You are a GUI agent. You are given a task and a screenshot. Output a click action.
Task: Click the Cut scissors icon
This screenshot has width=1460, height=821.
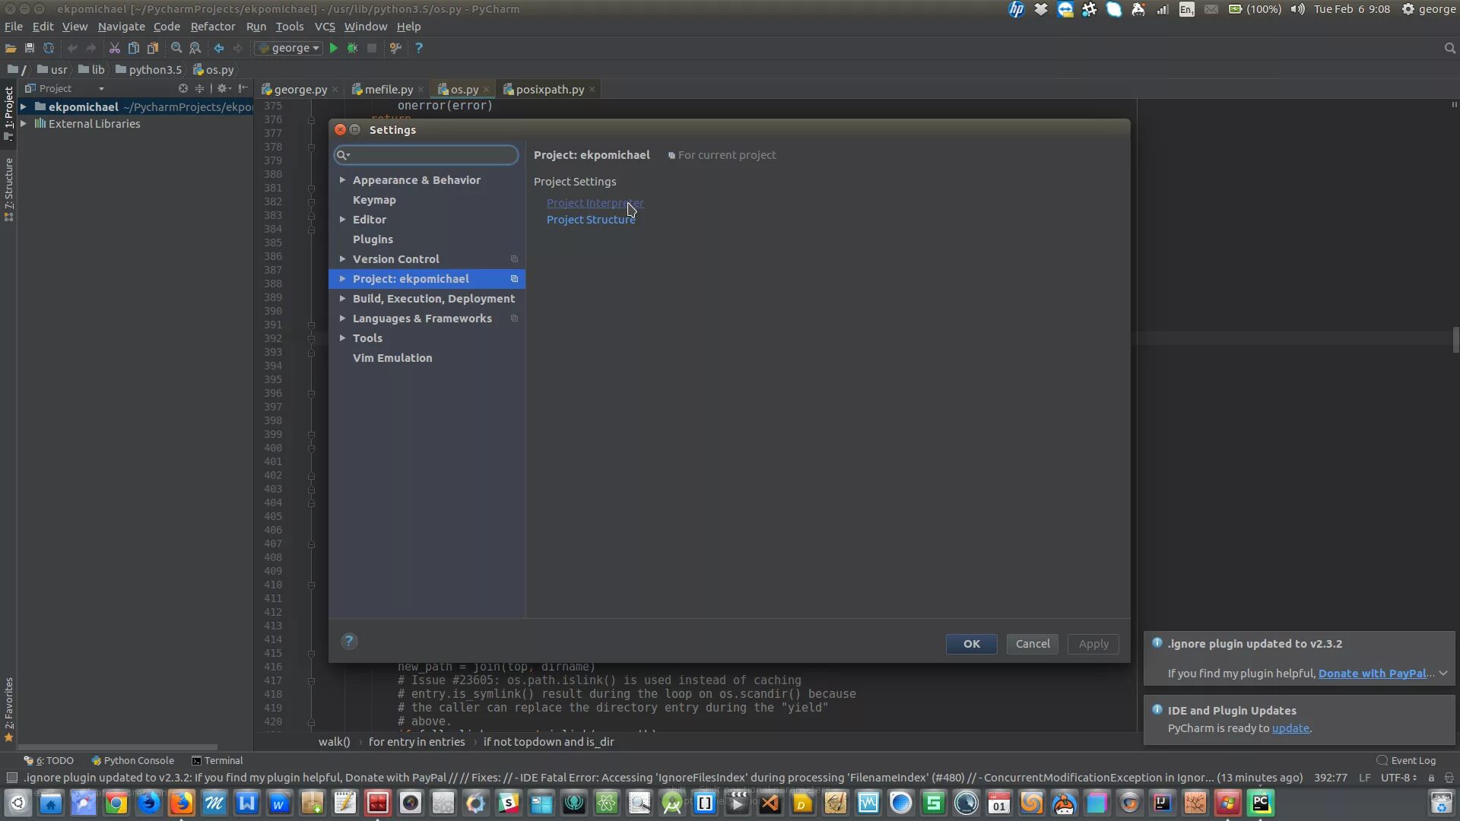point(115,48)
